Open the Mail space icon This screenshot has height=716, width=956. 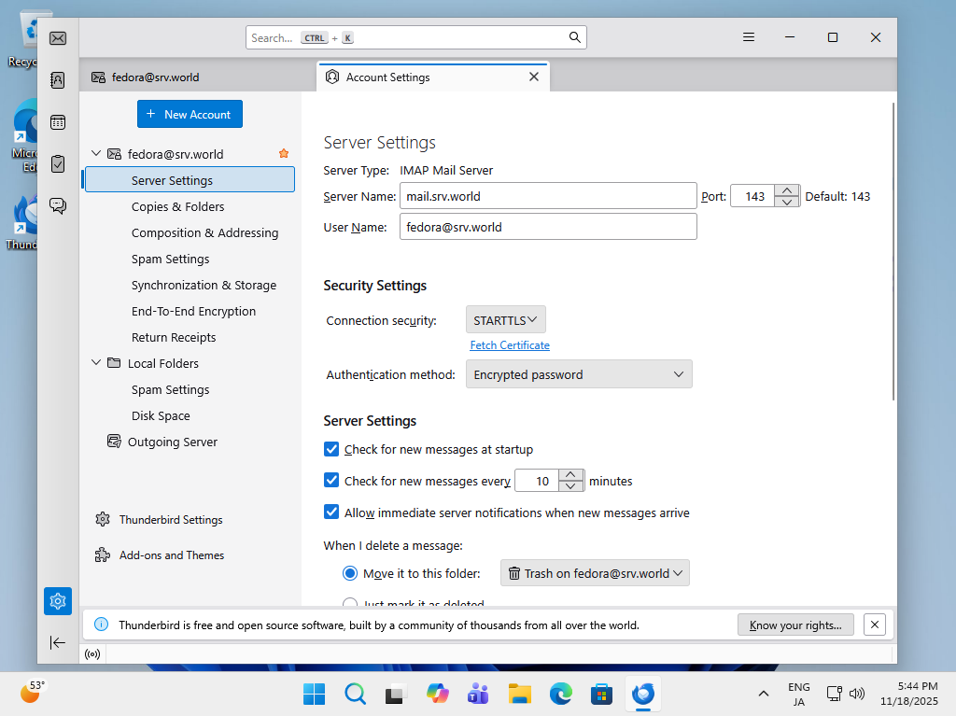pyautogui.click(x=58, y=38)
